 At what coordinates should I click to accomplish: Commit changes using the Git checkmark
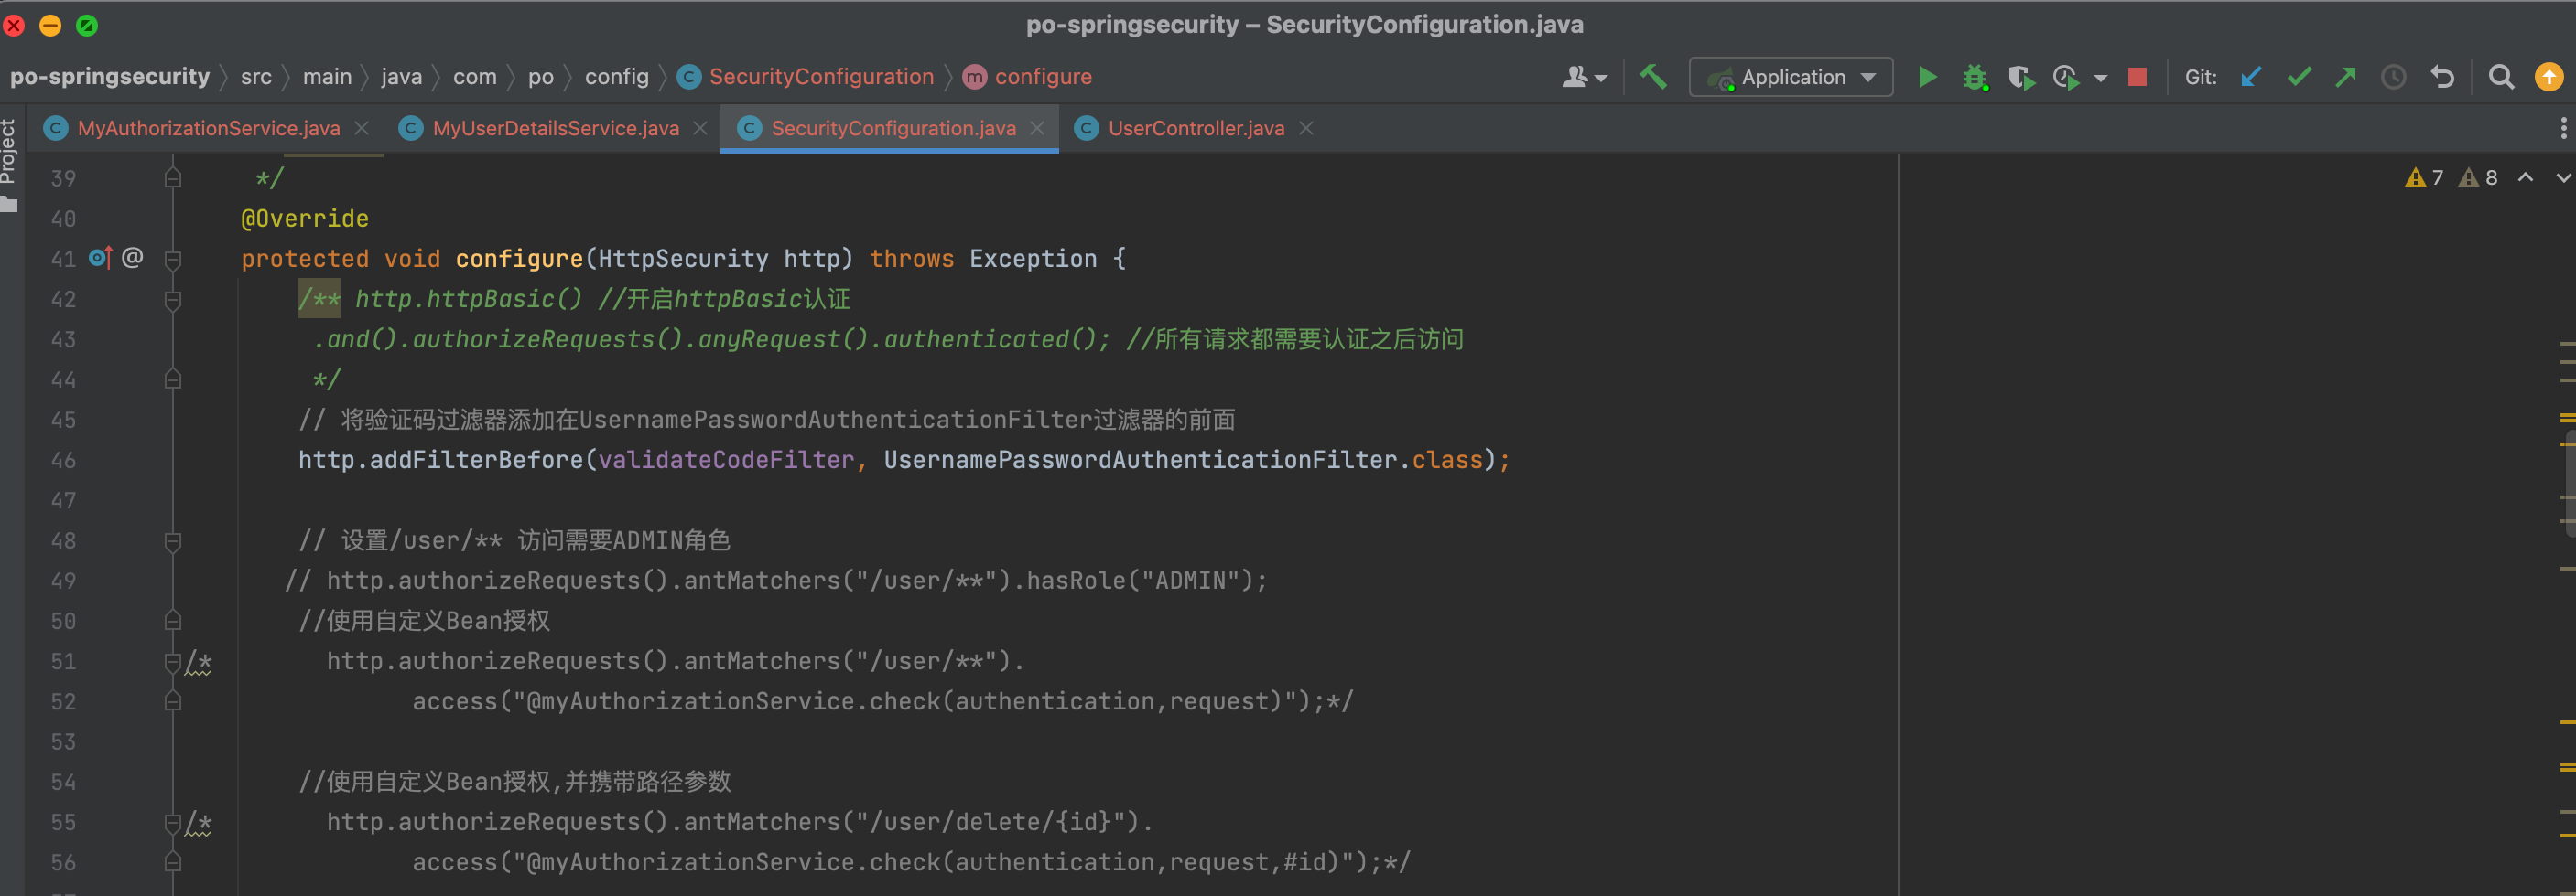pos(2299,77)
